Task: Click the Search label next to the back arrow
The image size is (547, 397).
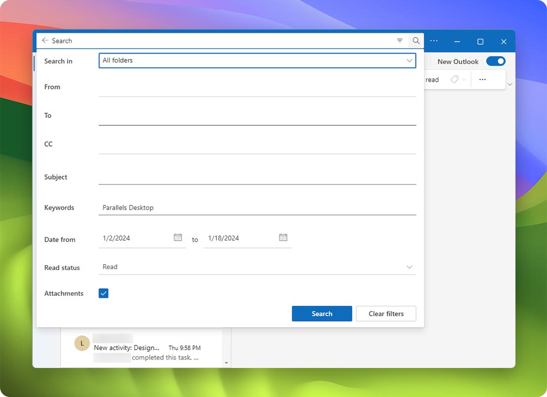Action: (x=63, y=41)
